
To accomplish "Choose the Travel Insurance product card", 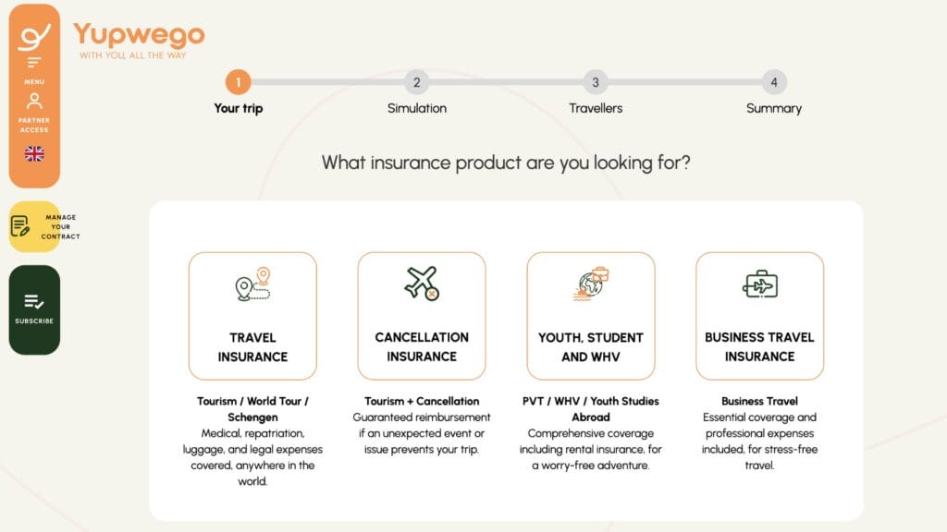I will tap(252, 314).
